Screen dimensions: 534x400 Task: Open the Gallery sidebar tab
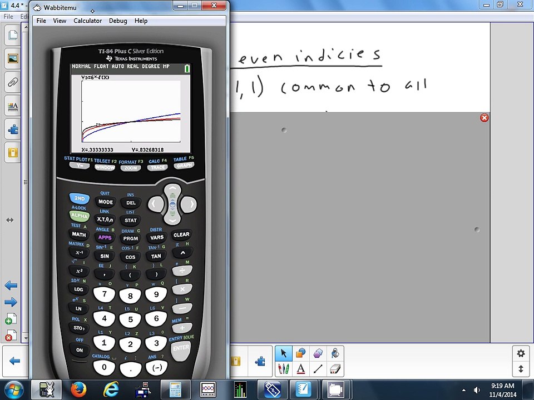tap(13, 58)
